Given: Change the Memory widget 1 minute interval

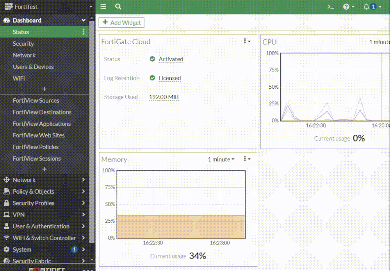Looking at the screenshot, I should pyautogui.click(x=221, y=159).
